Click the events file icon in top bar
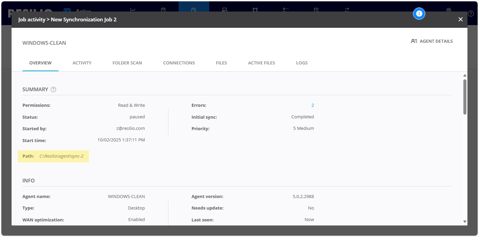The width and height of the screenshot is (479, 237). 316,10
